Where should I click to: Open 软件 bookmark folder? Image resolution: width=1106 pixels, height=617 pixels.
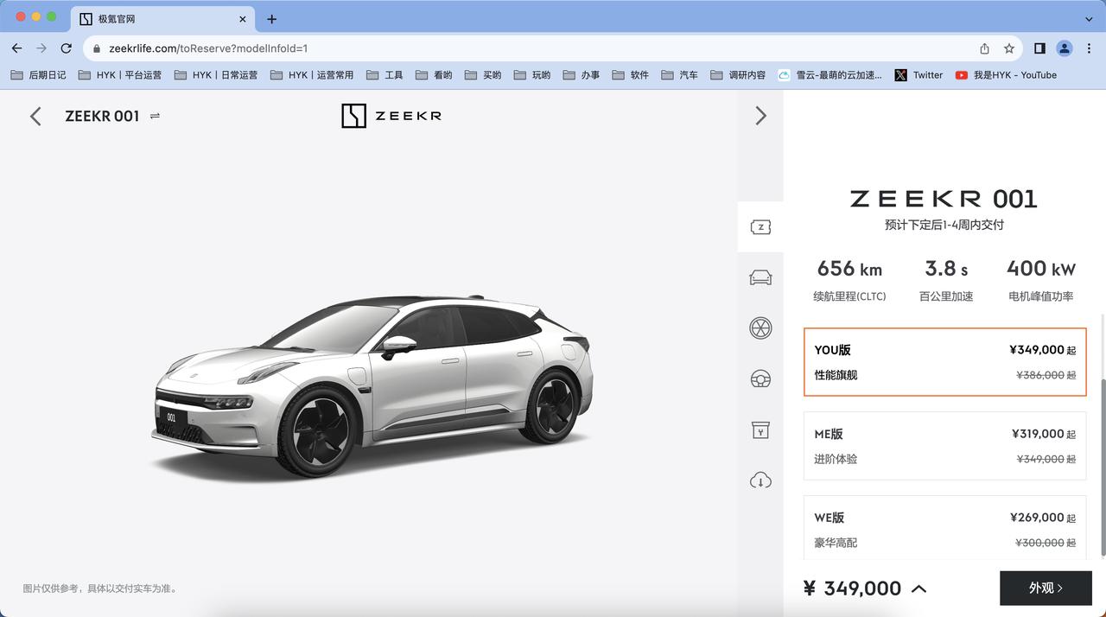point(631,75)
